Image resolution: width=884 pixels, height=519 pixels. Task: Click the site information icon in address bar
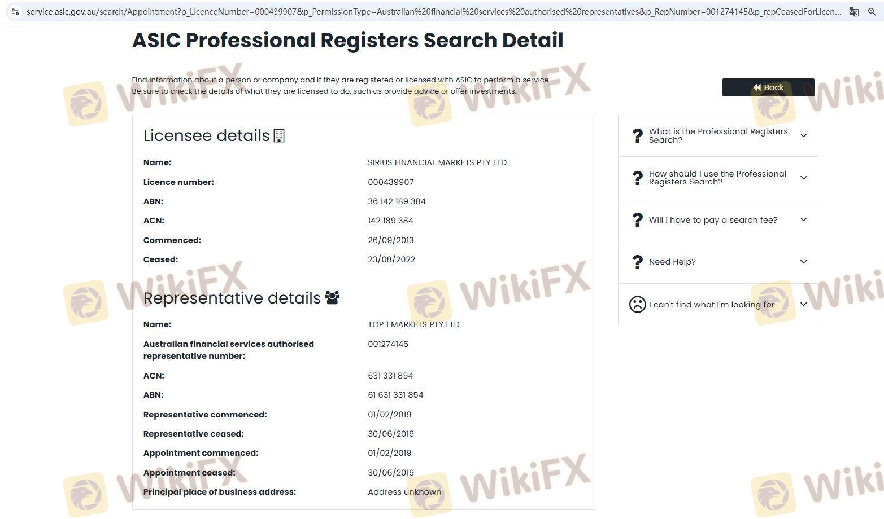point(15,11)
